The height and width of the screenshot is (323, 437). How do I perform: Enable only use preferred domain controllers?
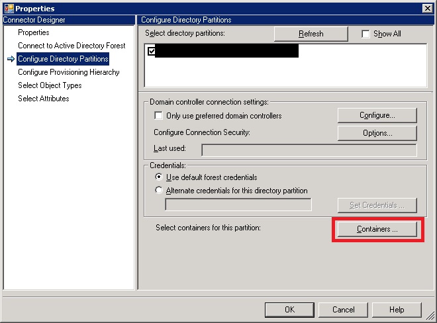(158, 116)
